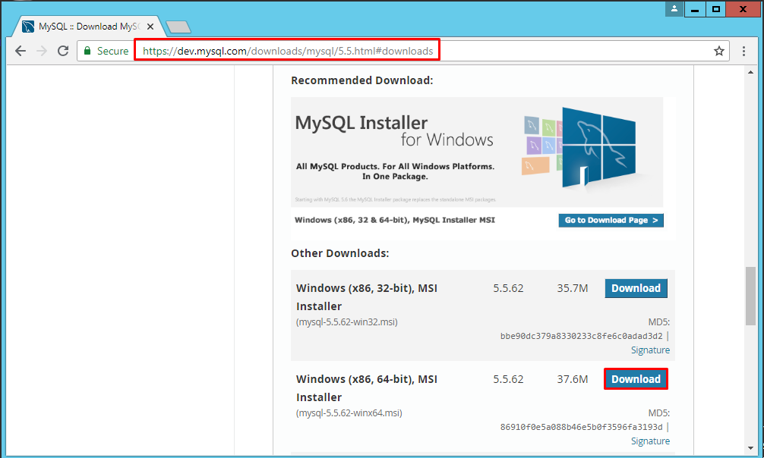Screen dimensions: 764x458
Task: Click the Other Downloads heading
Action: (340, 253)
